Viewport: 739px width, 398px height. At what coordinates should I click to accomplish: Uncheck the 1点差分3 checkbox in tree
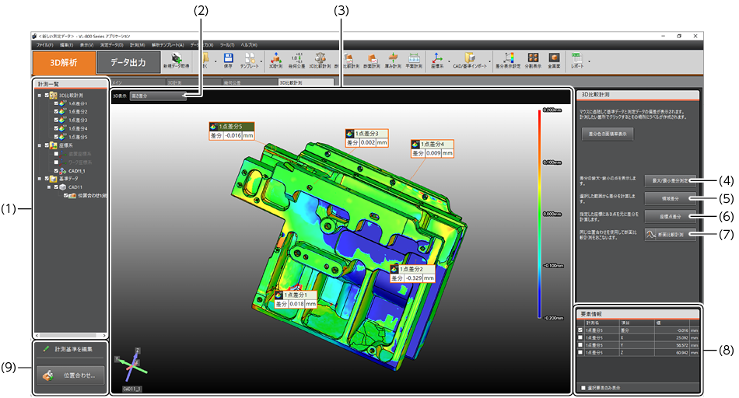(x=55, y=120)
